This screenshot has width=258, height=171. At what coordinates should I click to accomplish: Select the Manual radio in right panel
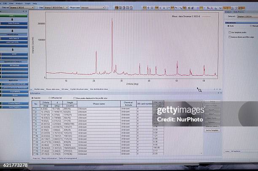[x=251, y=26]
